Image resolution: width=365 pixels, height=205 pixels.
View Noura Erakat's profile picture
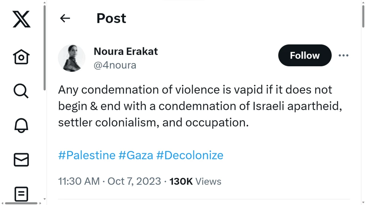coord(72,58)
